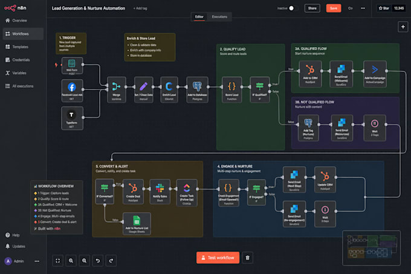The height and width of the screenshot is (274, 411).
Task: Open the workflow history icon
Action: [x=350, y=8]
